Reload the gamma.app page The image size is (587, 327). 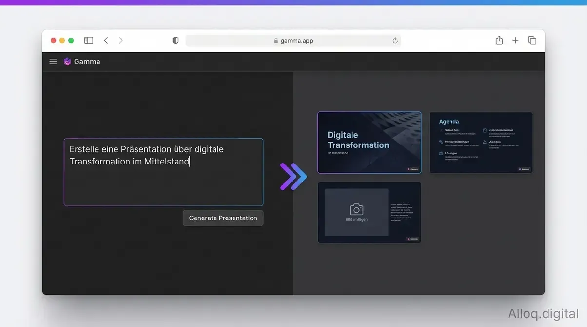click(x=395, y=41)
